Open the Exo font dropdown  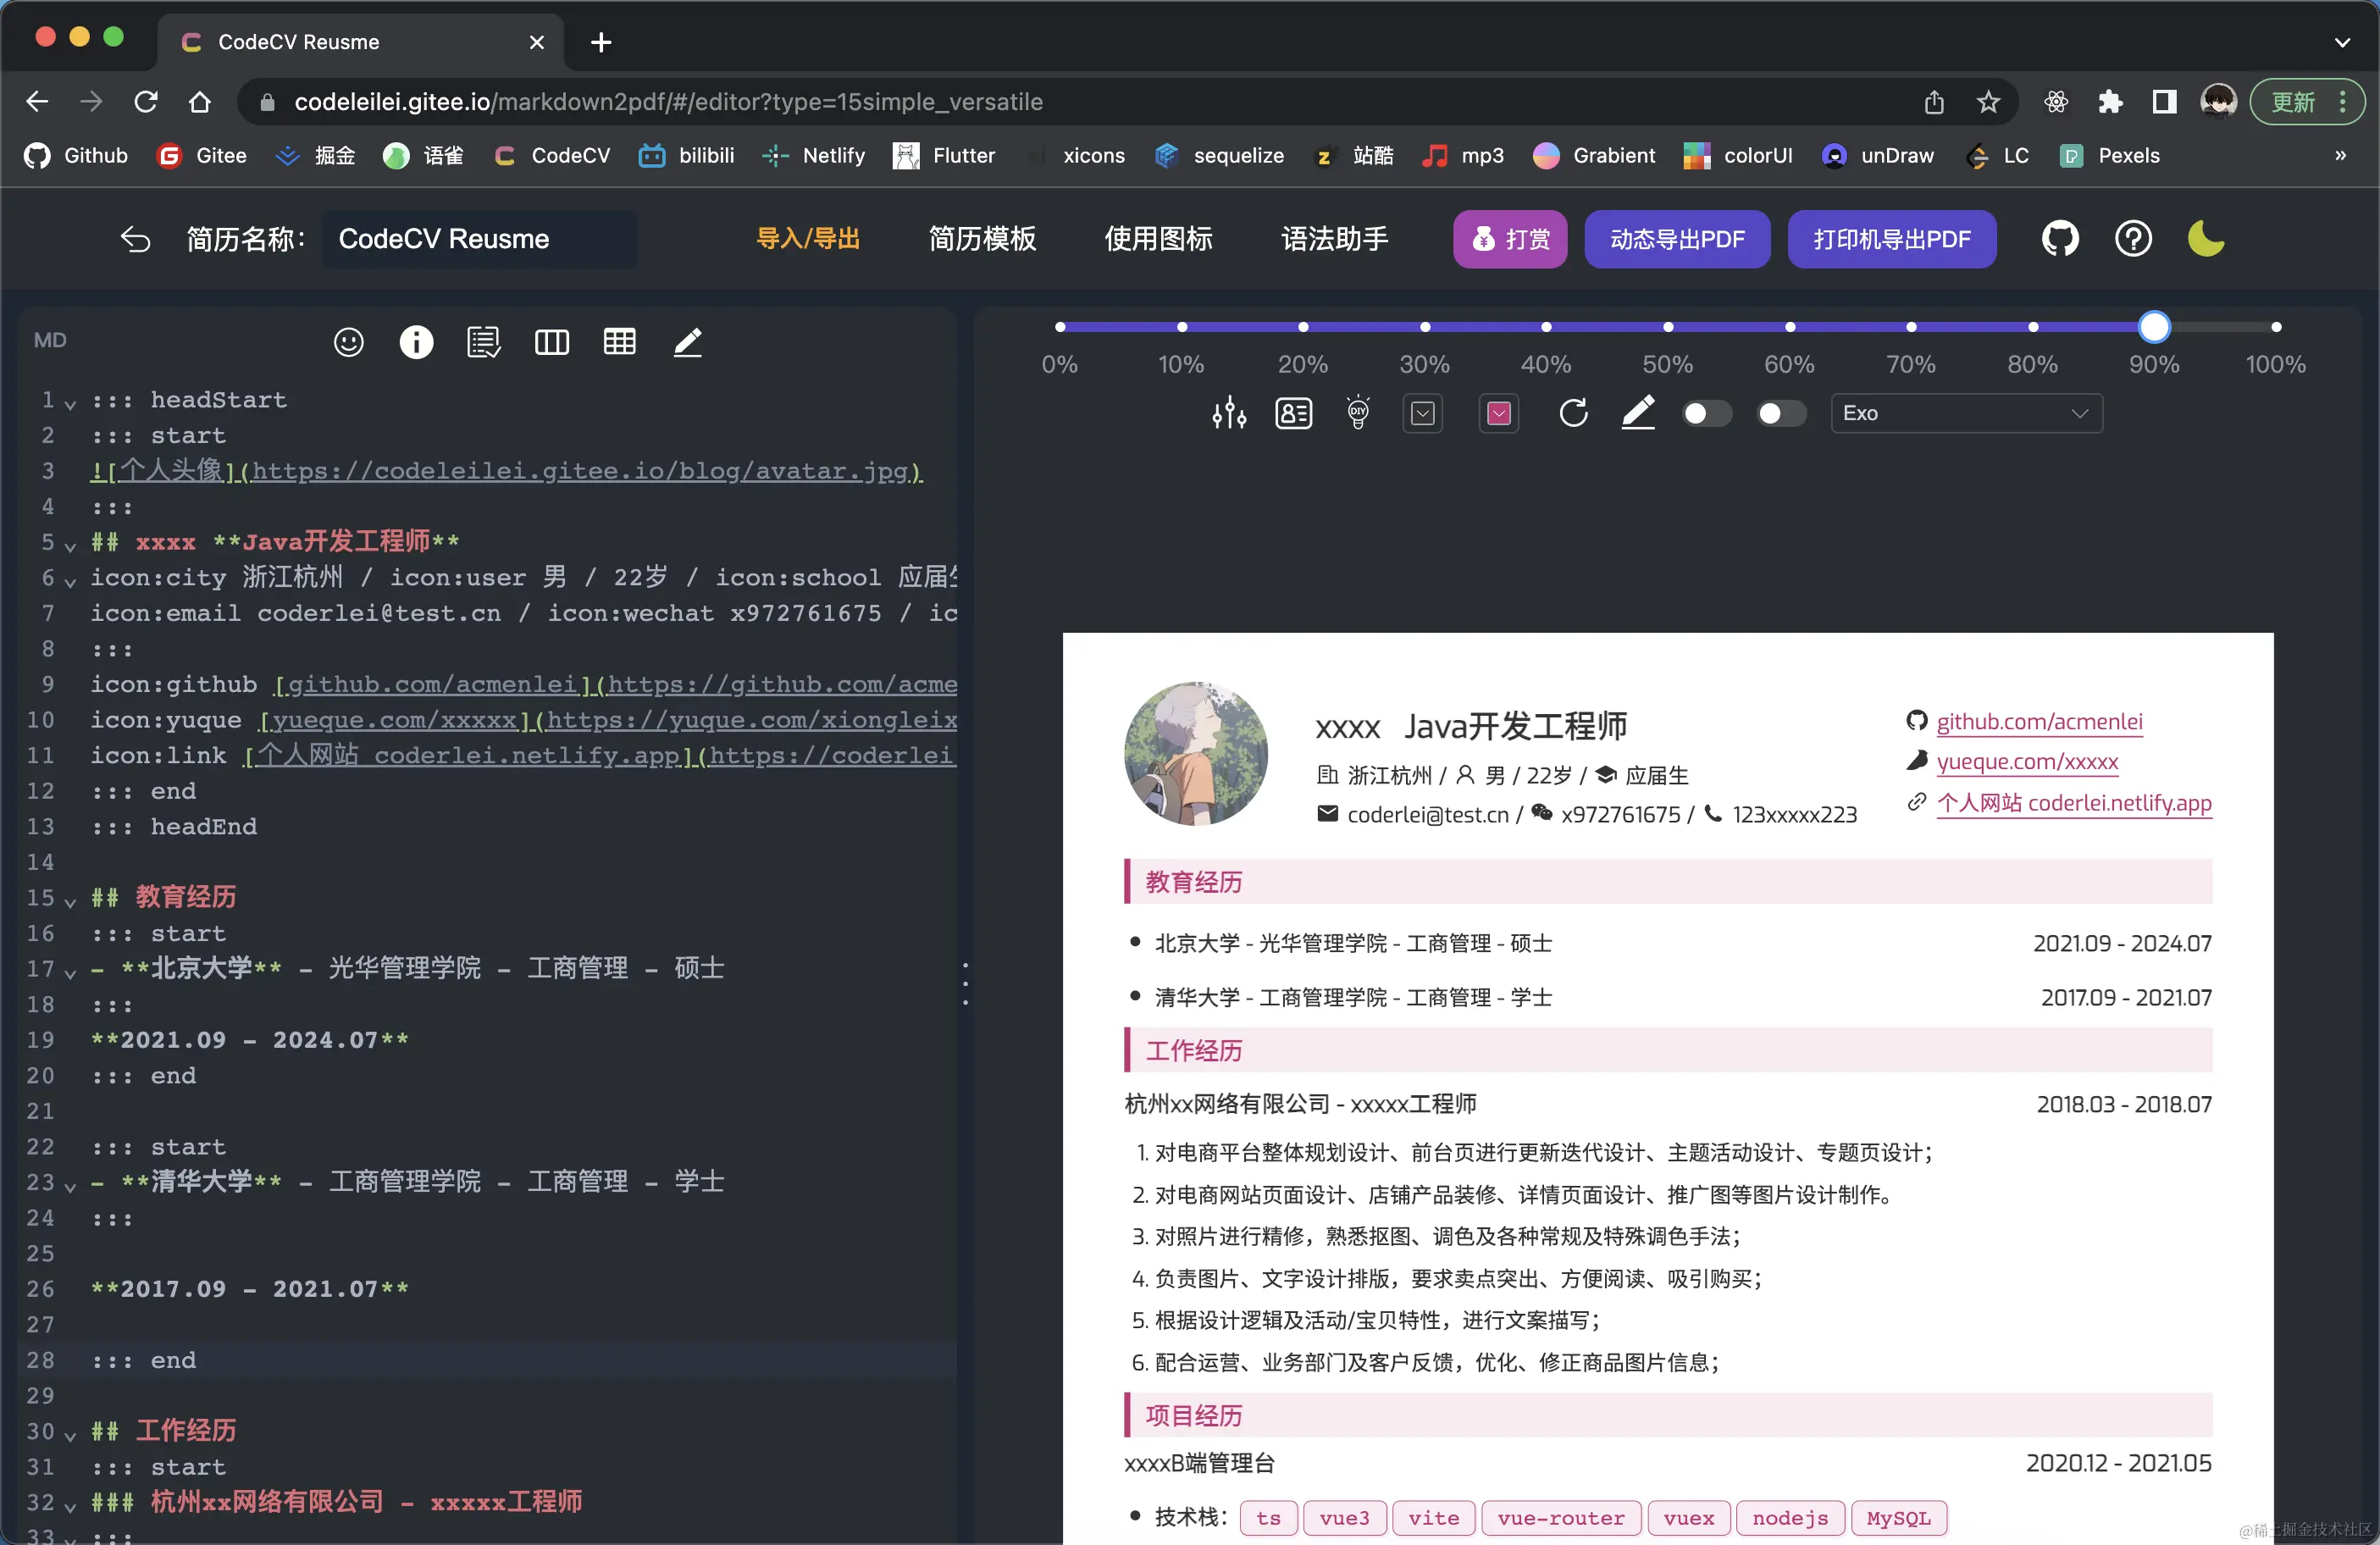[1965, 413]
